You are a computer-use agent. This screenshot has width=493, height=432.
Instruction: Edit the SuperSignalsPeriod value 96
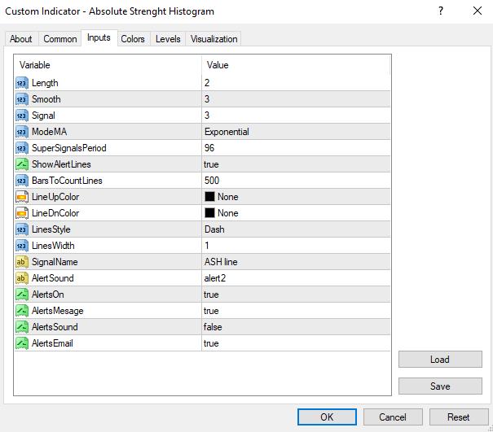click(x=209, y=148)
